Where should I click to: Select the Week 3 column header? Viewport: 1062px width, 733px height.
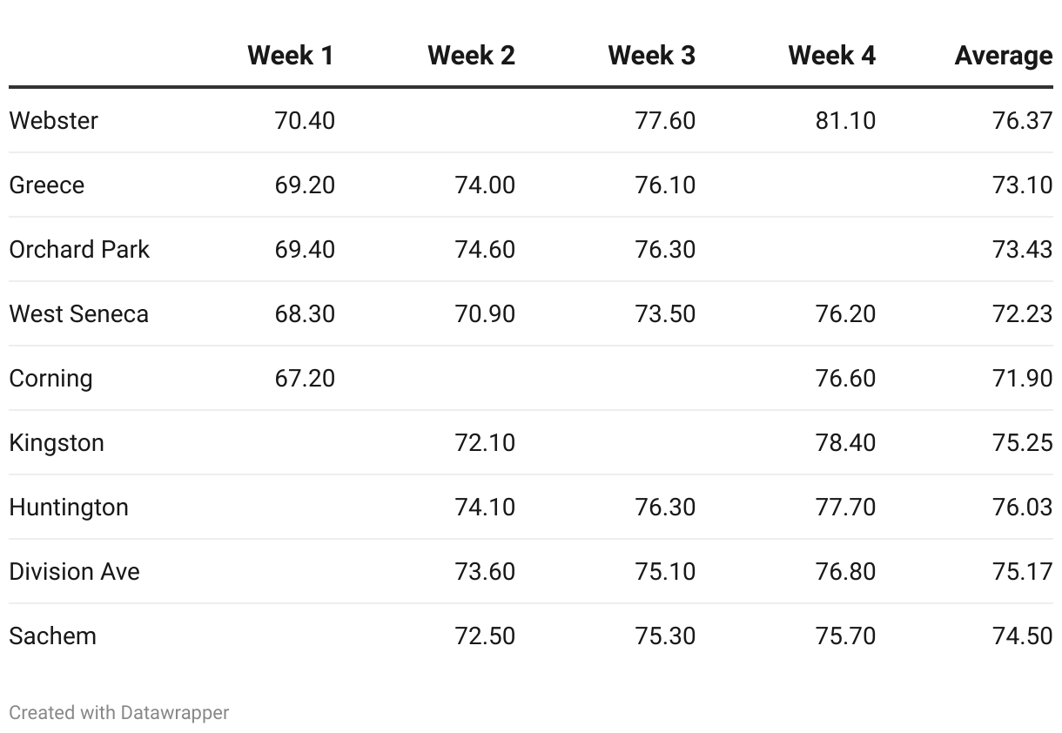click(x=651, y=56)
